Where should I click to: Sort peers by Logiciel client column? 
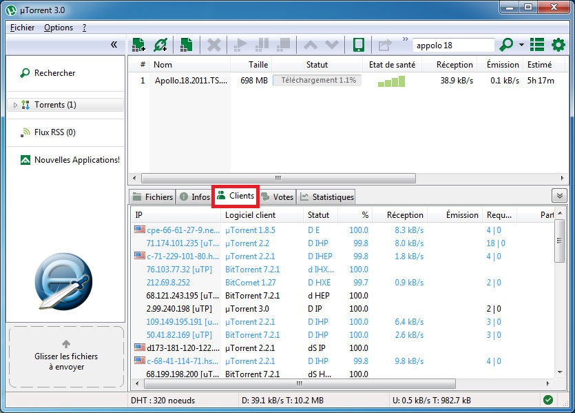click(262, 215)
